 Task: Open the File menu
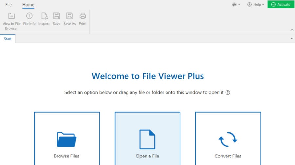(x=9, y=5)
